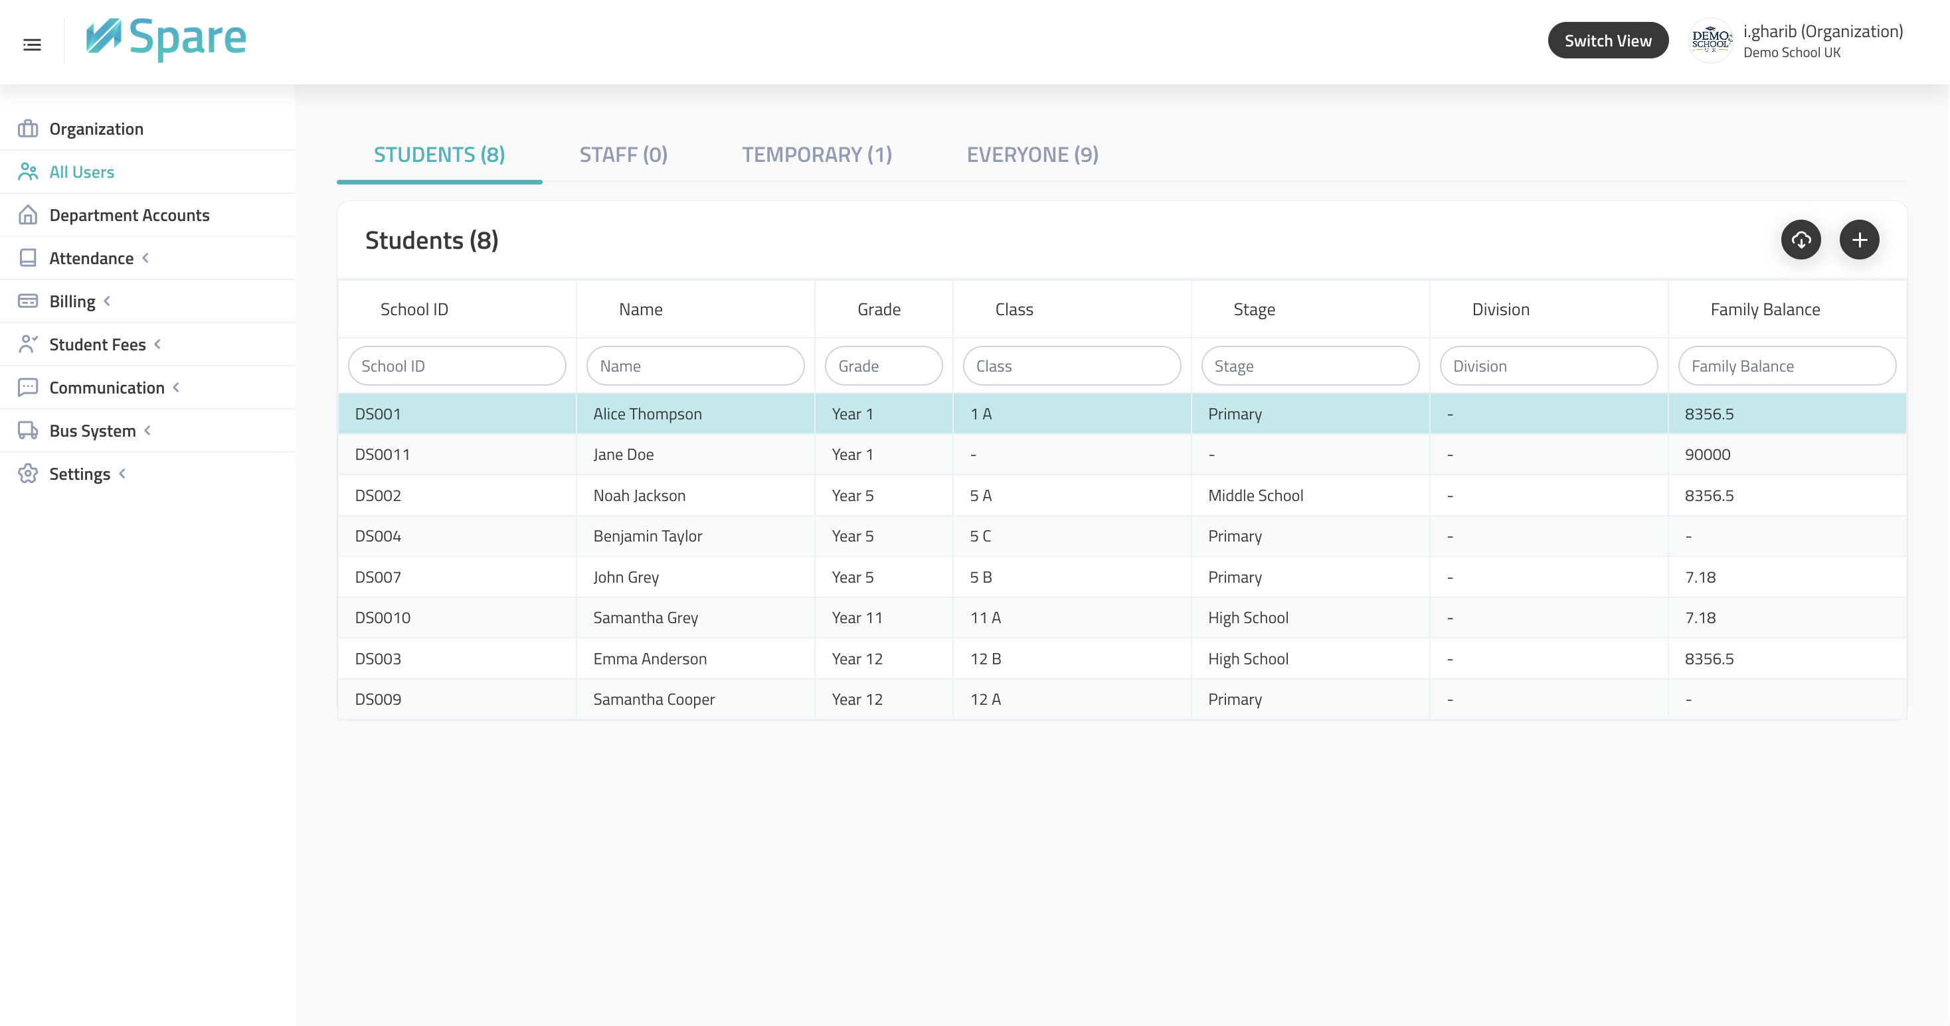Switch to the Everyone (9) tab
Viewport: 1950px width, 1026px height.
(x=1033, y=155)
